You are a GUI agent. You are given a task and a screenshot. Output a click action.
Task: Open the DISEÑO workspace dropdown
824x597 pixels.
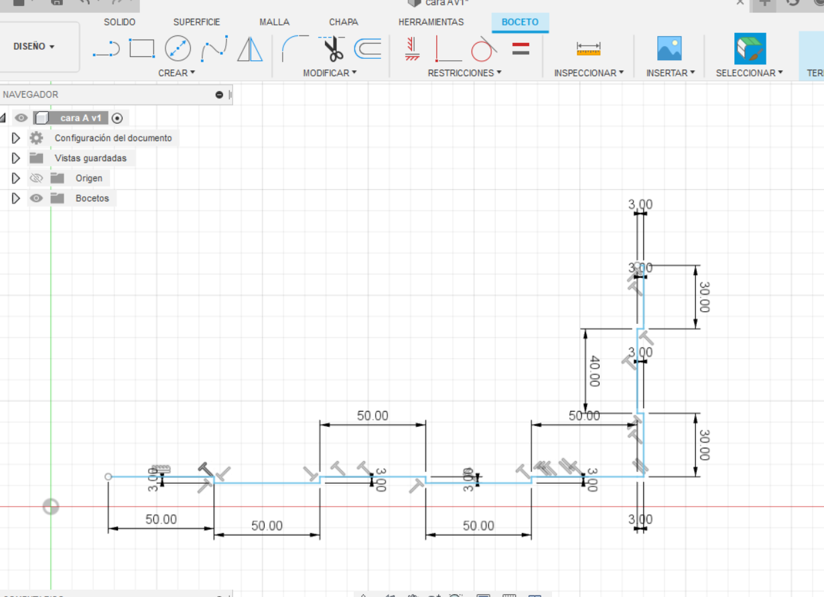coord(33,47)
